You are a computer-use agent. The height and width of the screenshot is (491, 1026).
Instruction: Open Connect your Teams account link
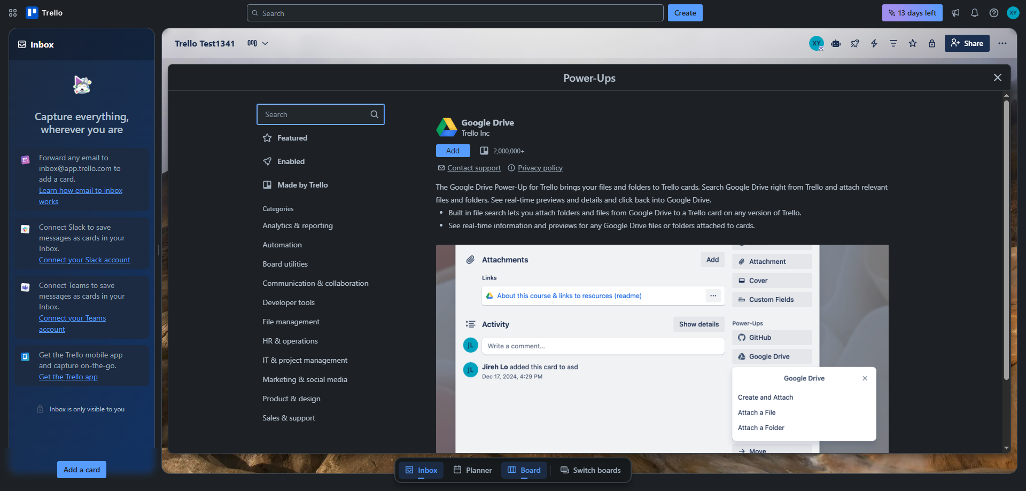[72, 324]
